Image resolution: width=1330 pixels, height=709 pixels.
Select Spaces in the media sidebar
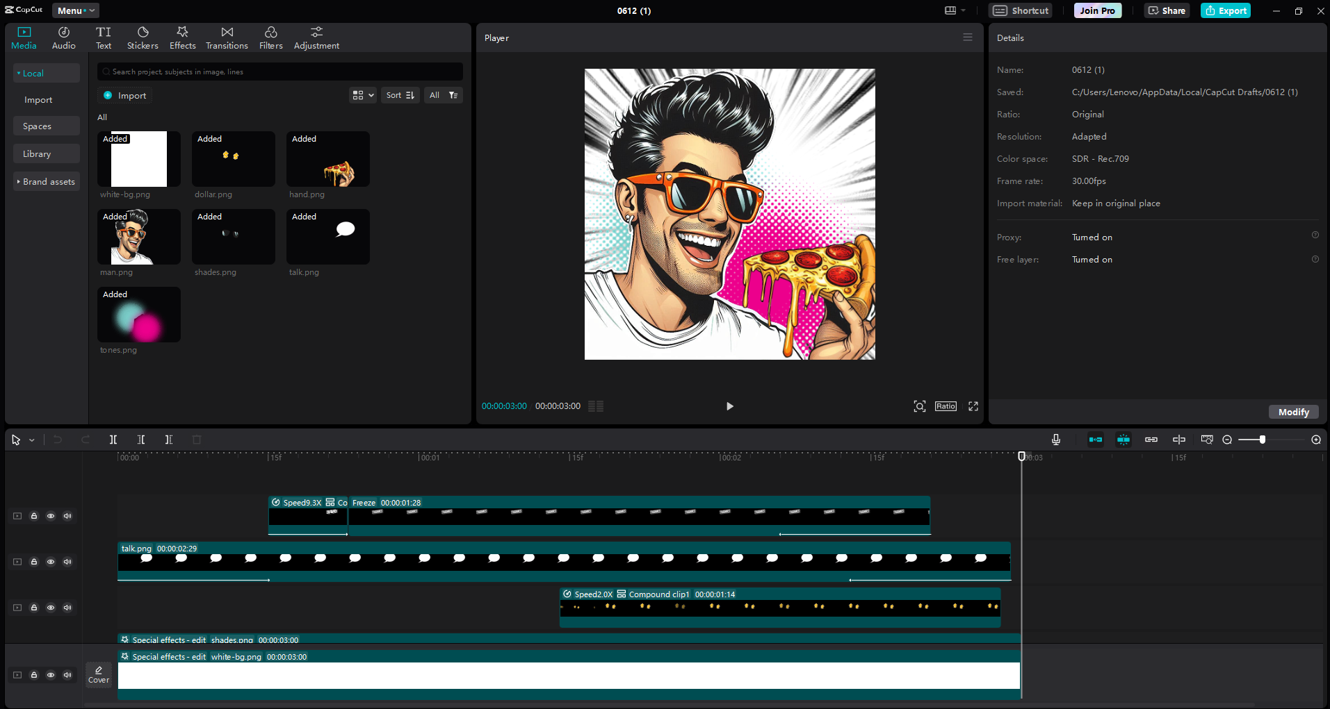tap(46, 126)
